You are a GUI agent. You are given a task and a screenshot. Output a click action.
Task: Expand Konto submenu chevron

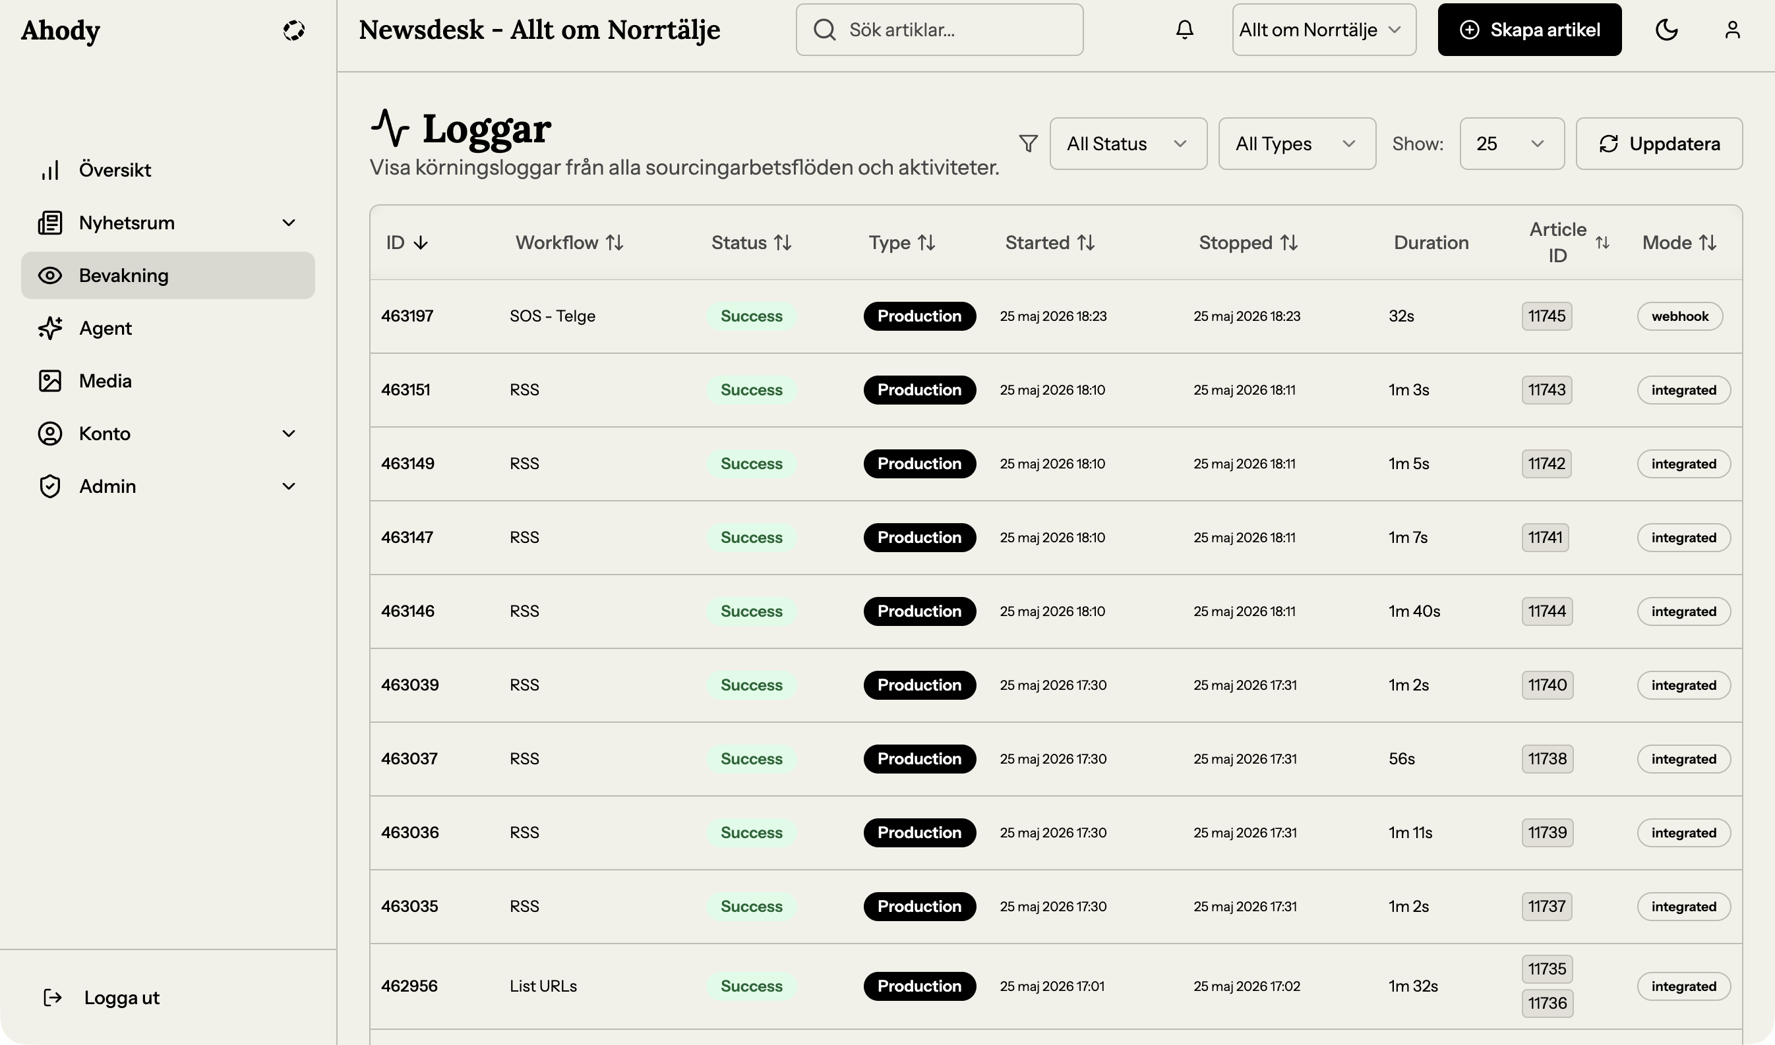(x=288, y=434)
